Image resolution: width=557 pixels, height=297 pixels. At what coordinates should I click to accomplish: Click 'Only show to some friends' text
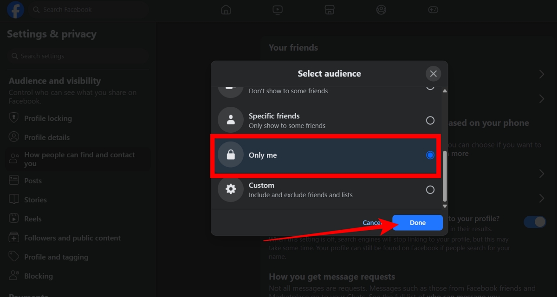coord(287,126)
